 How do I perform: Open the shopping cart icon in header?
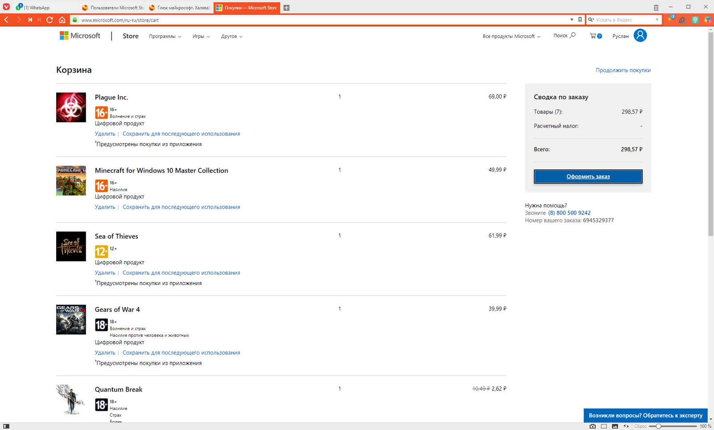point(596,36)
